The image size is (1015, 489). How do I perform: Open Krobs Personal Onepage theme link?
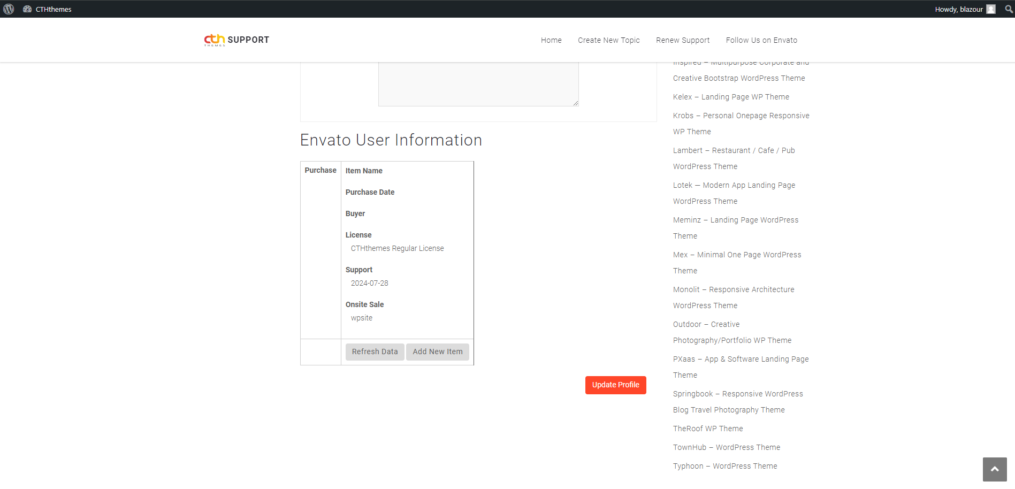tap(741, 124)
